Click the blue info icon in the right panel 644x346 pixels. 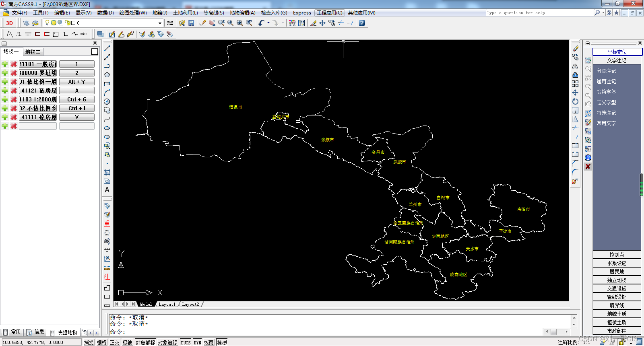(x=588, y=158)
